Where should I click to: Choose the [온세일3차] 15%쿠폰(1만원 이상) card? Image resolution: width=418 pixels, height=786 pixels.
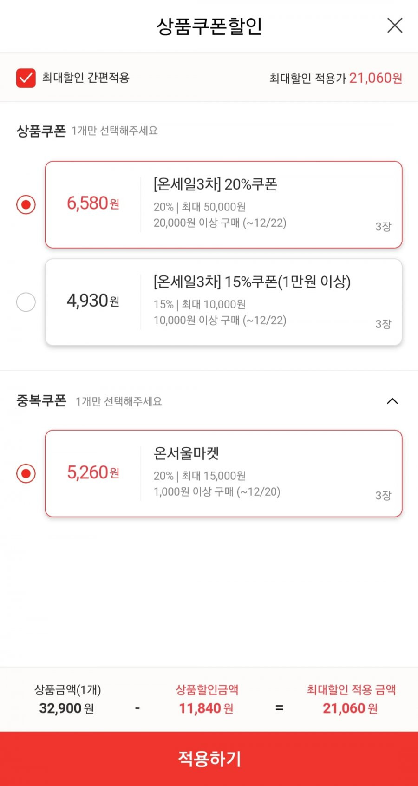tap(223, 302)
